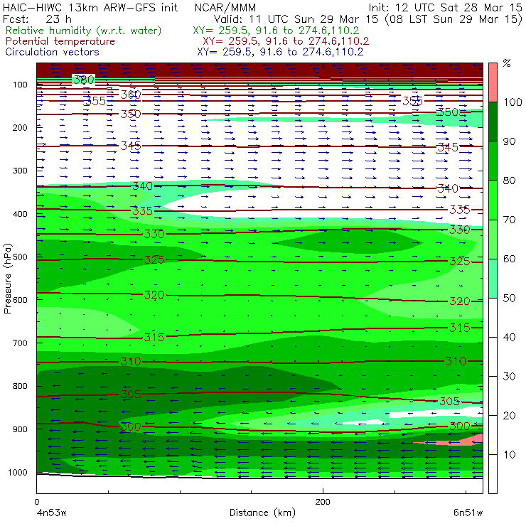The image size is (526, 526).
Task: Click the green 'Relative humidity (w.r.t. water)' legend
Action: tap(84, 31)
